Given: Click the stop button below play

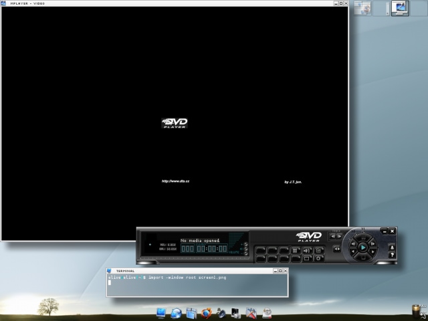Looking at the screenshot, I should click(363, 257).
